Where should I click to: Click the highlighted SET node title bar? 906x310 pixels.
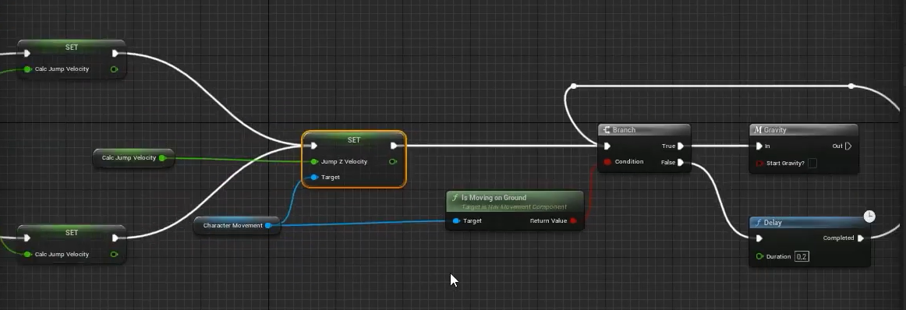coord(354,139)
